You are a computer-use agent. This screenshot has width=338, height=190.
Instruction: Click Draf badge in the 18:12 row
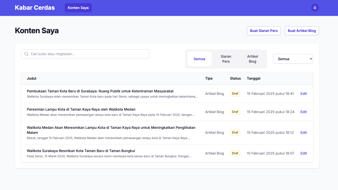[x=235, y=133]
